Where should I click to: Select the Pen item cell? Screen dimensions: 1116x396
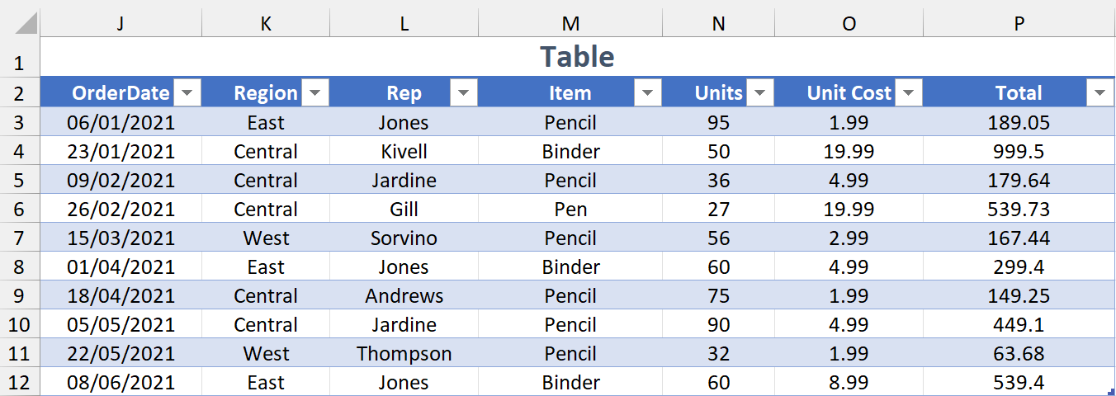(x=570, y=210)
